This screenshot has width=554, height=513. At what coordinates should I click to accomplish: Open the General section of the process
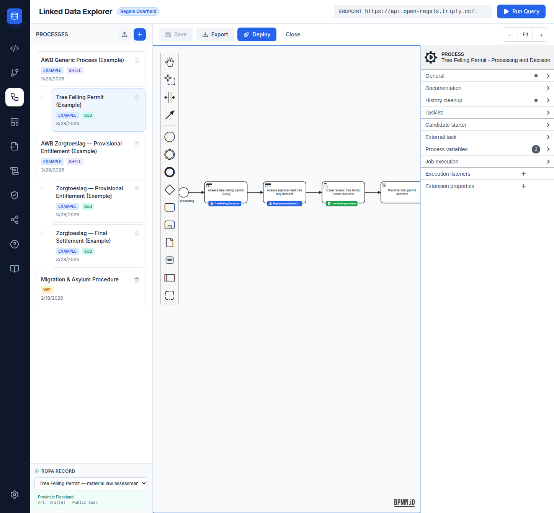[487, 75]
